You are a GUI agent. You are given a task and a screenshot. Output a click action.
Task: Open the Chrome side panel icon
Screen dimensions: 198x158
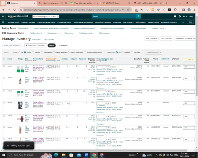183,9
